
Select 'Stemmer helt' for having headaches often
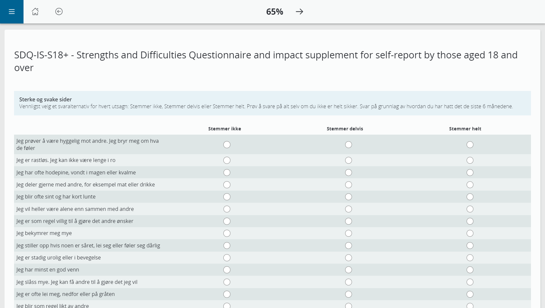tap(470, 172)
